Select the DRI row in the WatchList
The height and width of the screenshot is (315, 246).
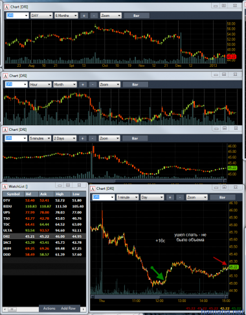(x=44, y=237)
